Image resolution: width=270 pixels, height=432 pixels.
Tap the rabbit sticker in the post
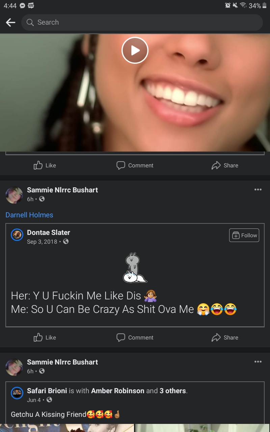tap(134, 268)
